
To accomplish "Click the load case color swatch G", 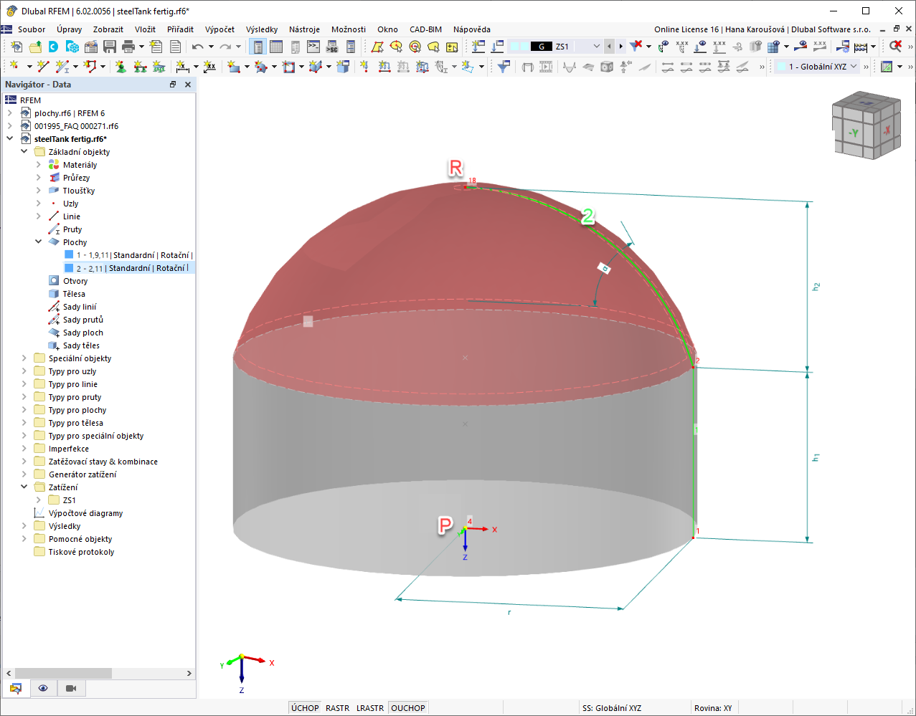I will [542, 47].
